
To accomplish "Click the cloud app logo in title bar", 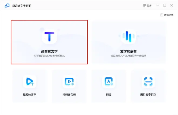I will coord(7,6).
